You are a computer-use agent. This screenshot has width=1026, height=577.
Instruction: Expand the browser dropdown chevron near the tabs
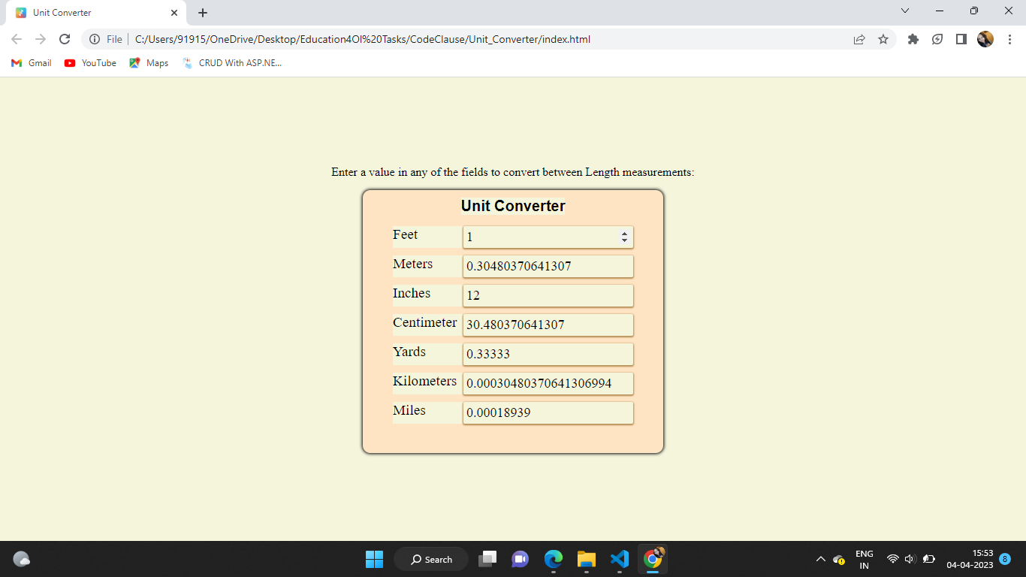[904, 11]
